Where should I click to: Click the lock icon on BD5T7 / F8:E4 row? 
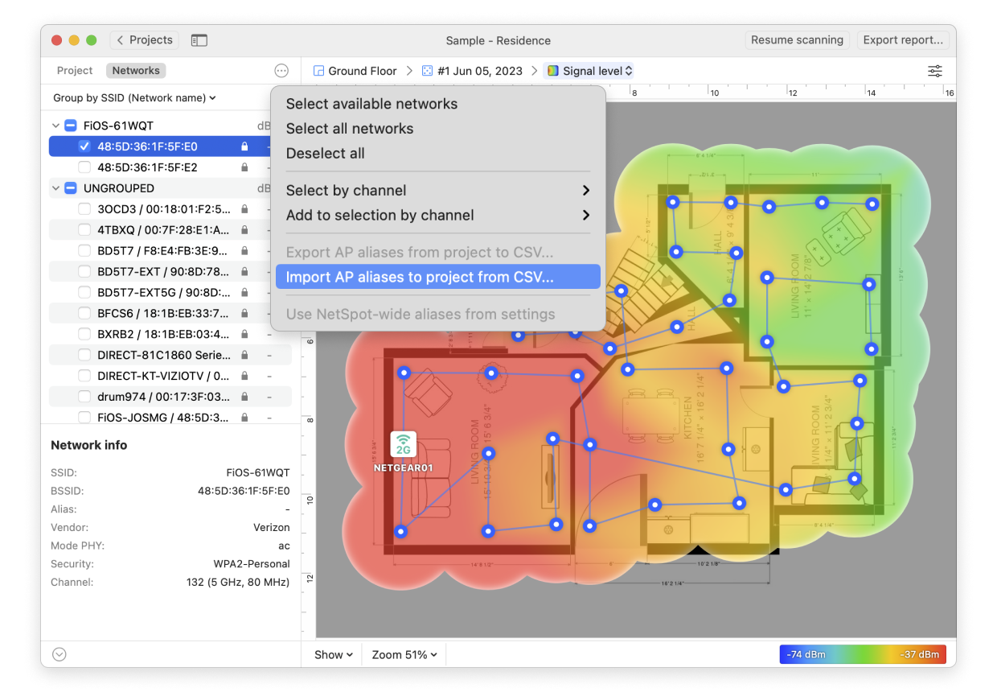pos(244,251)
